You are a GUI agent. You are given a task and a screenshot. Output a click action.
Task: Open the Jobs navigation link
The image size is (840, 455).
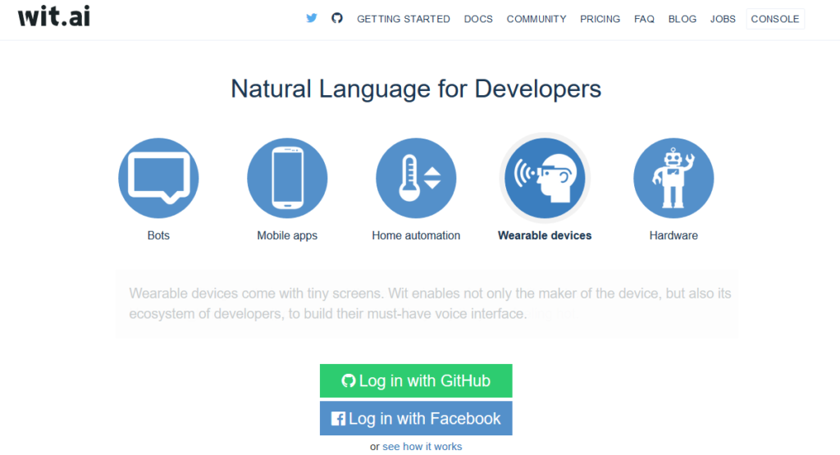tap(723, 19)
